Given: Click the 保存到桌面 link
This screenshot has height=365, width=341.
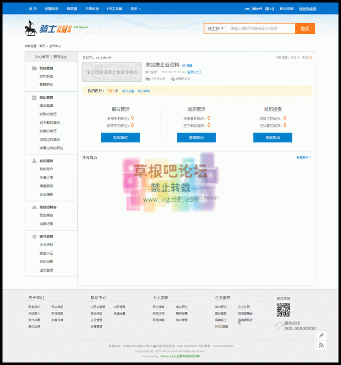Looking at the screenshot, I should (308, 9).
